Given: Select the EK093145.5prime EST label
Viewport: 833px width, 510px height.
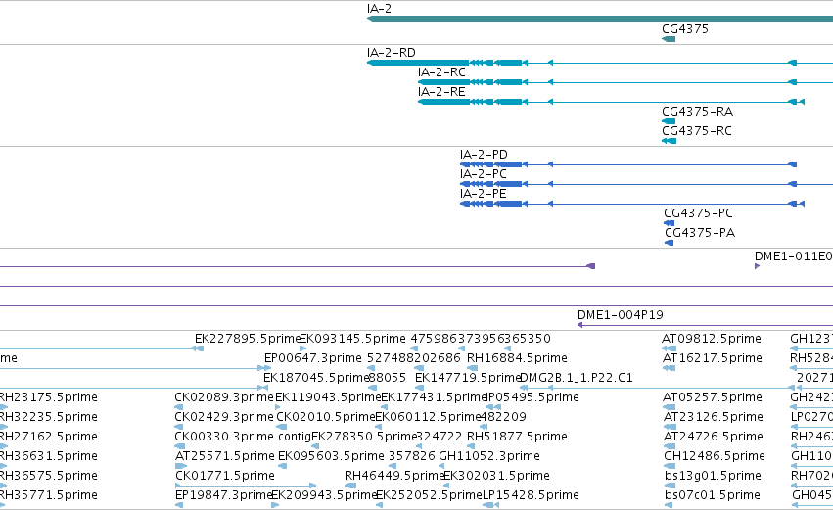Looking at the screenshot, I should click(x=352, y=339).
